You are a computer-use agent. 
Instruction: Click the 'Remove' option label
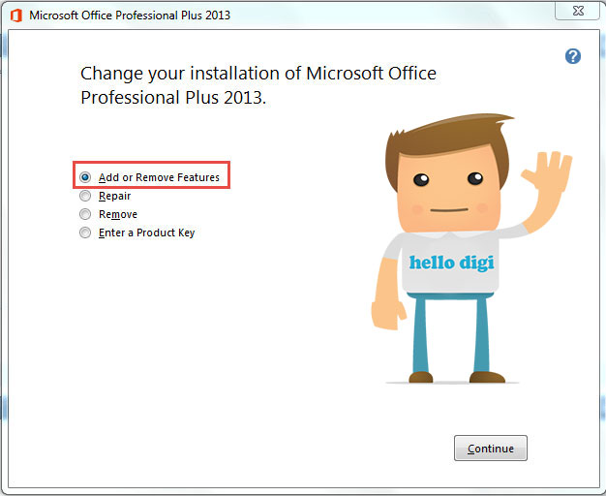[x=117, y=214]
